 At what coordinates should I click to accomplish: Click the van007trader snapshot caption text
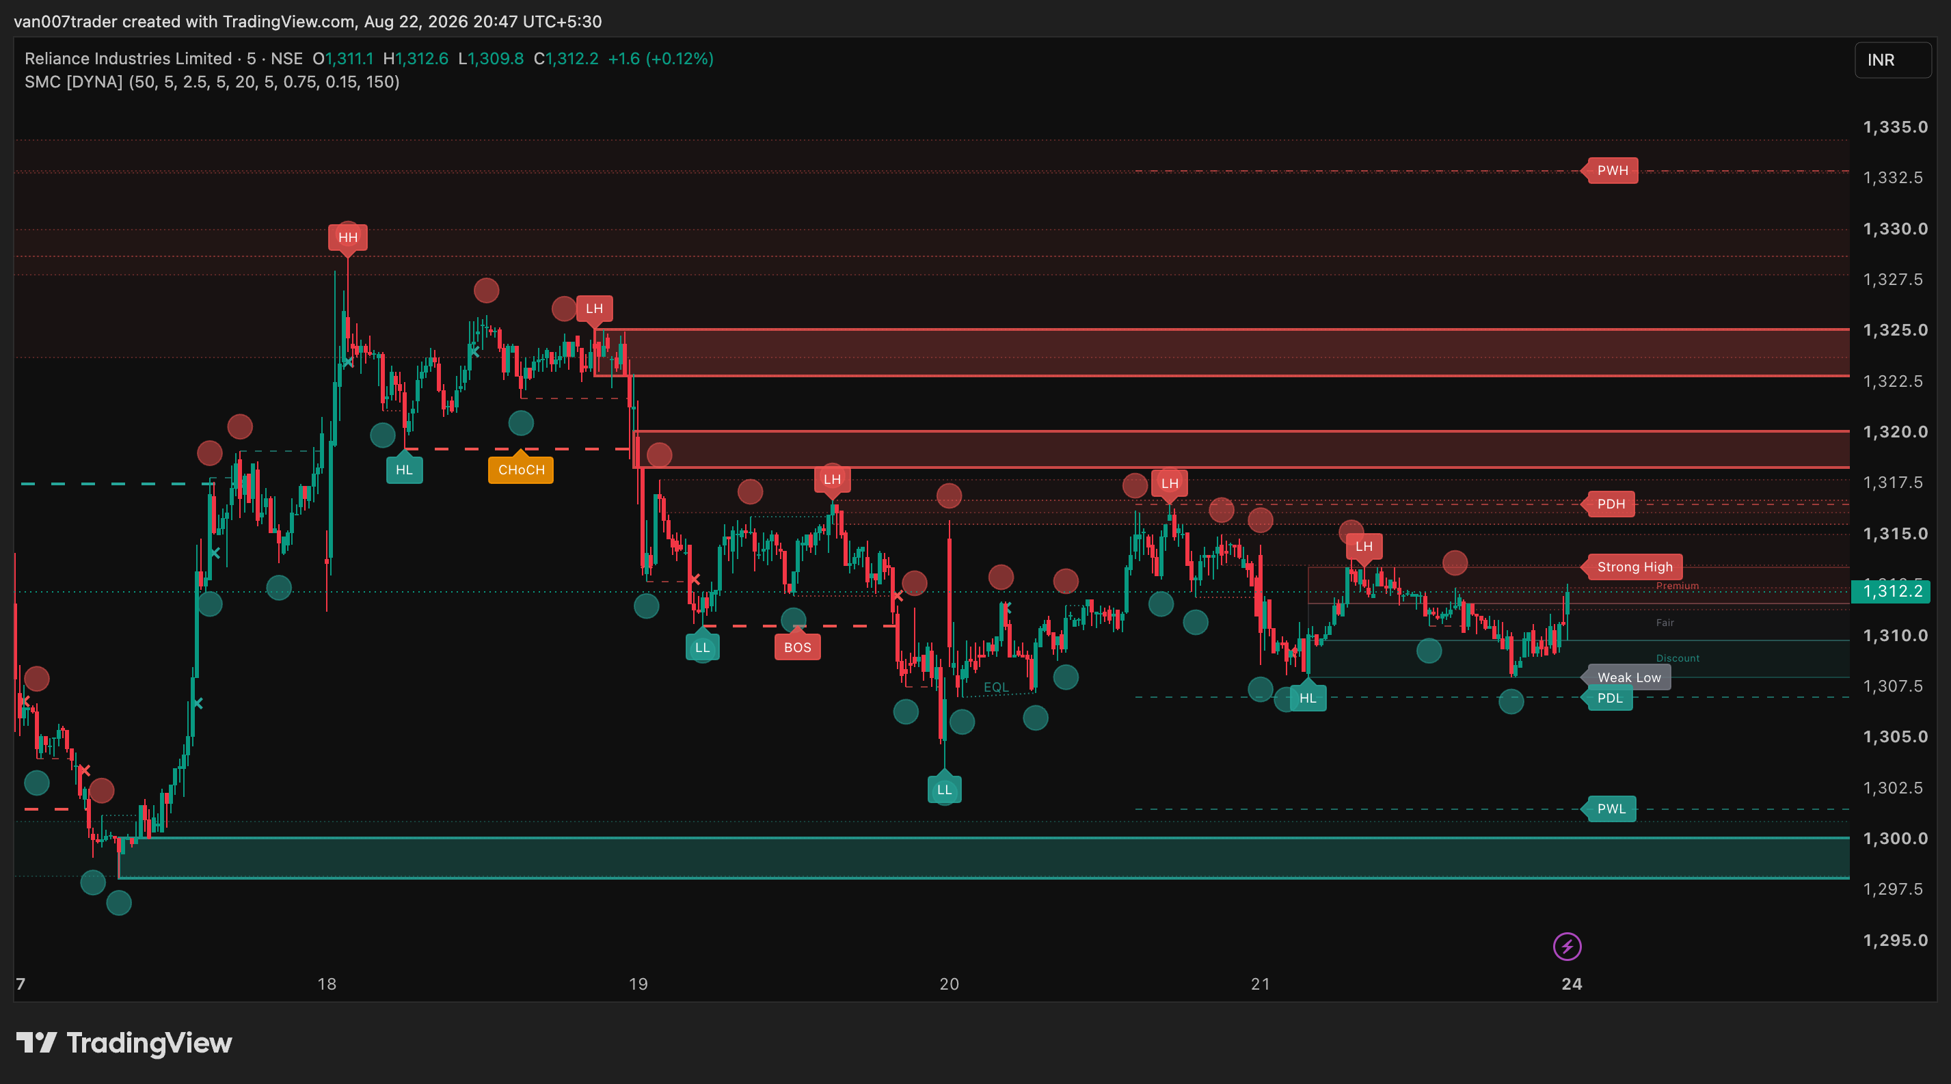(308, 21)
